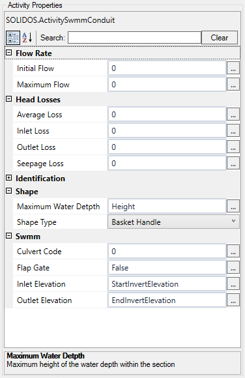Edit the Initial Flow value field

point(167,68)
